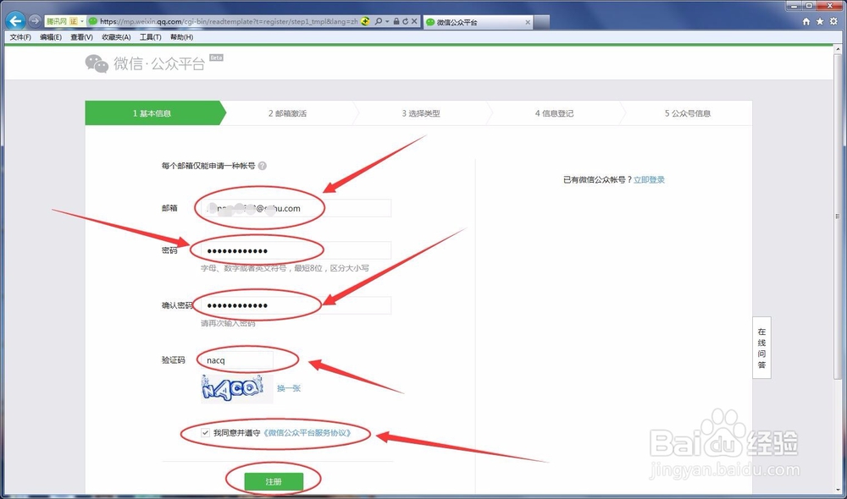
Task: Click the 密码 password input field
Action: coord(296,250)
